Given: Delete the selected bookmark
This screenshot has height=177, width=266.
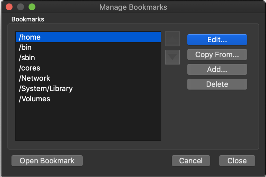Looking at the screenshot, I should 217,84.
